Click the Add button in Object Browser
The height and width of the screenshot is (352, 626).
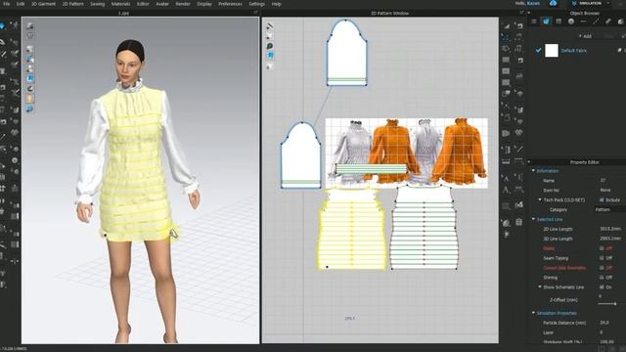[585, 36]
